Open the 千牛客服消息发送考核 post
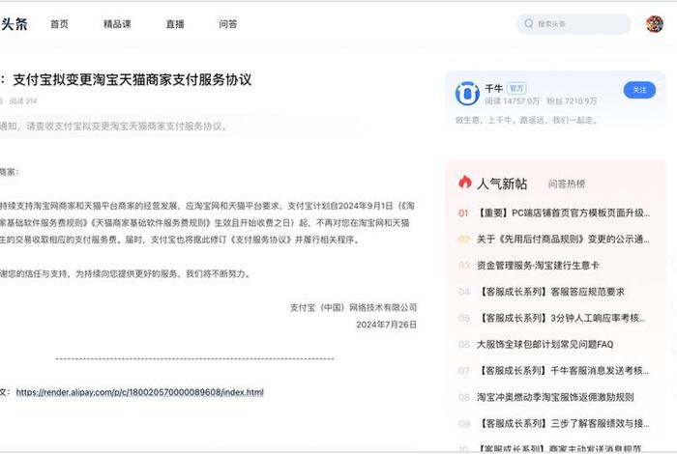Image resolution: width=677 pixels, height=454 pixels. point(563,371)
